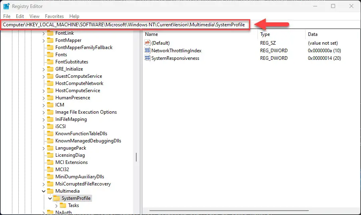
Task: Select the Fonts folder icon
Action: [x=50, y=55]
